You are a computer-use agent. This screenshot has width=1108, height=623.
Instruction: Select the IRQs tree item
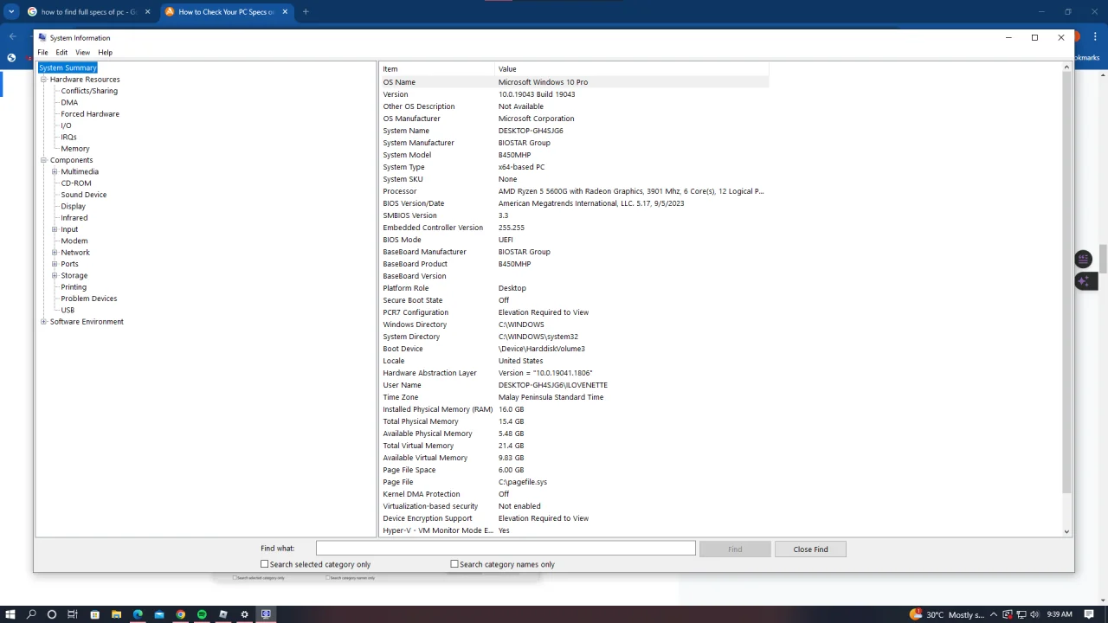[x=68, y=137]
